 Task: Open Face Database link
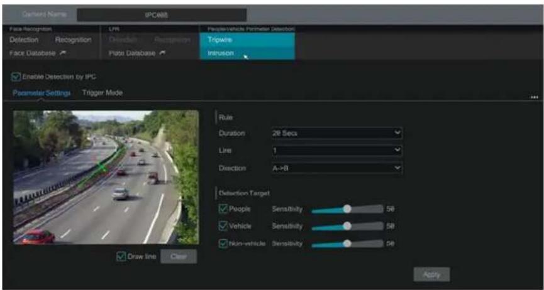click(x=32, y=54)
